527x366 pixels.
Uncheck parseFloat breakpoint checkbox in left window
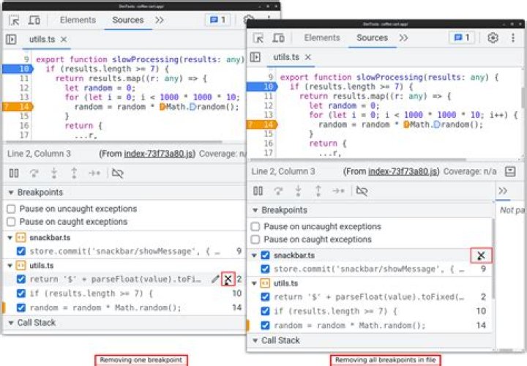click(x=20, y=279)
